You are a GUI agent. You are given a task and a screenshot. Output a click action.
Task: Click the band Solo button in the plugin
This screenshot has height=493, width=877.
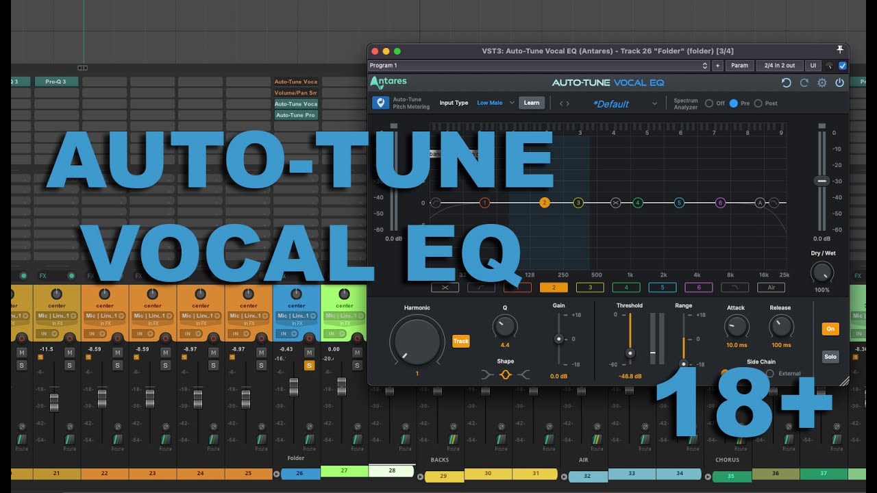click(x=830, y=357)
